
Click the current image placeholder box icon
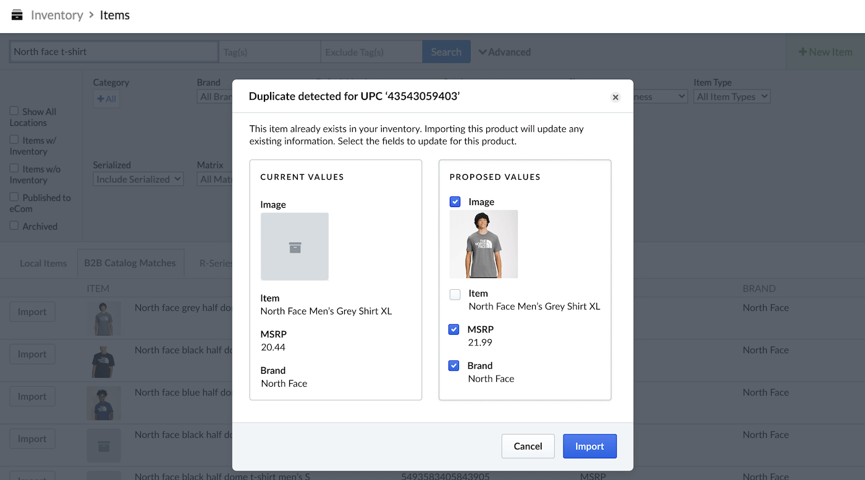[x=295, y=247]
